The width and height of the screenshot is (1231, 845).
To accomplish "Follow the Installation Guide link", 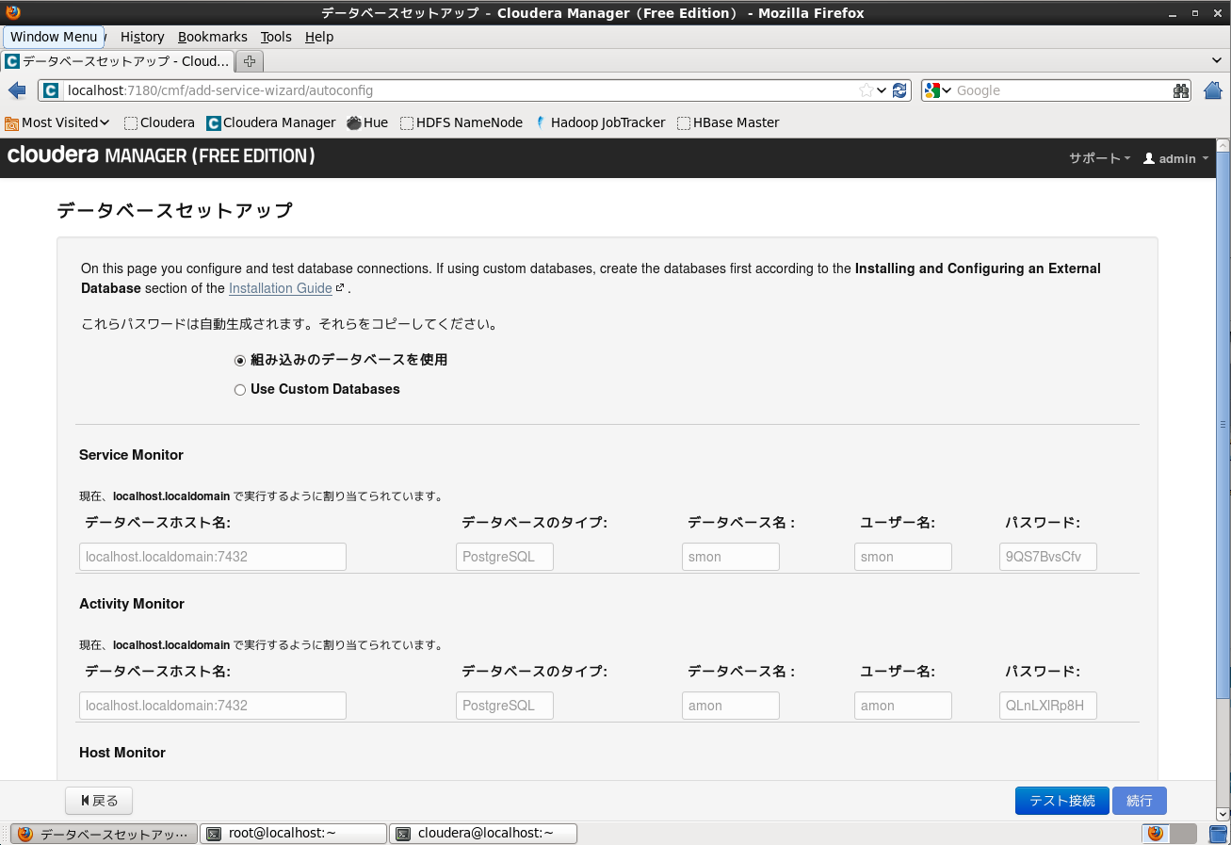I will 281,288.
